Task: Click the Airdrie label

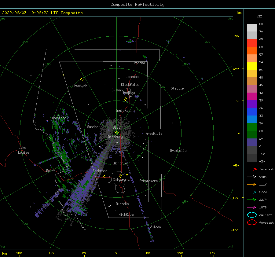Action: coord(120,163)
